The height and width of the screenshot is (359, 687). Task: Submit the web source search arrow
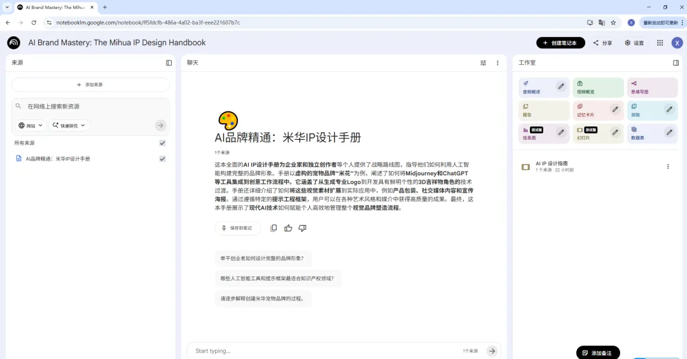[x=161, y=126]
